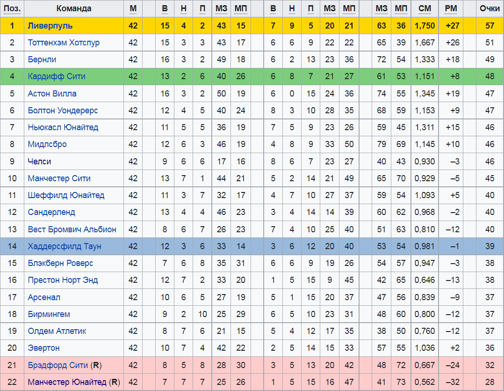Select the +26 goal difference for Тоттенхэм
Image resolution: width=504 pixels, height=391 pixels.
[451, 43]
